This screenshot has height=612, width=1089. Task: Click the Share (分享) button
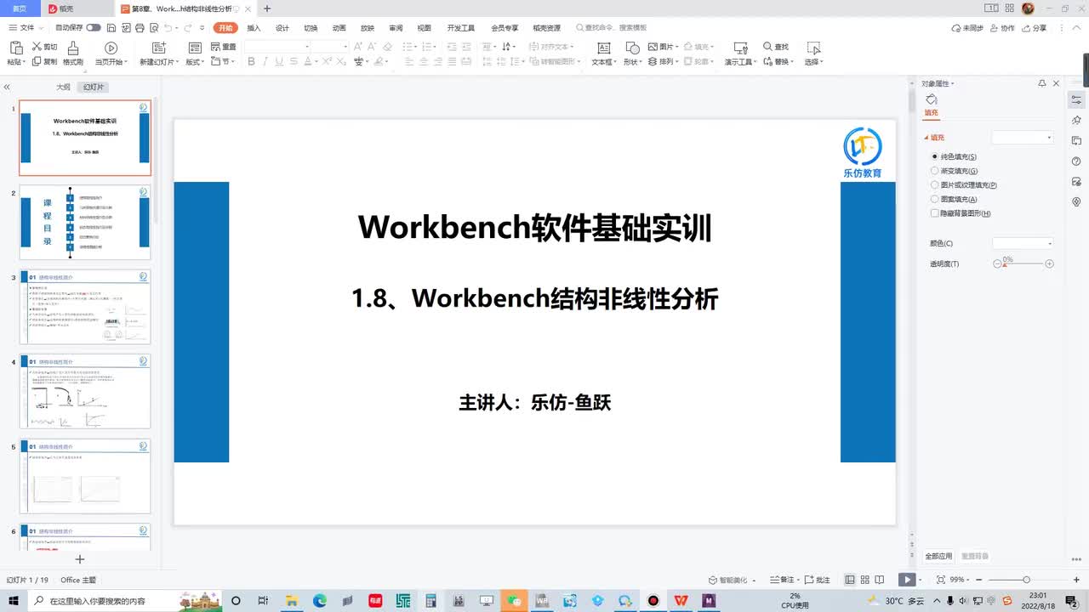click(x=1035, y=28)
